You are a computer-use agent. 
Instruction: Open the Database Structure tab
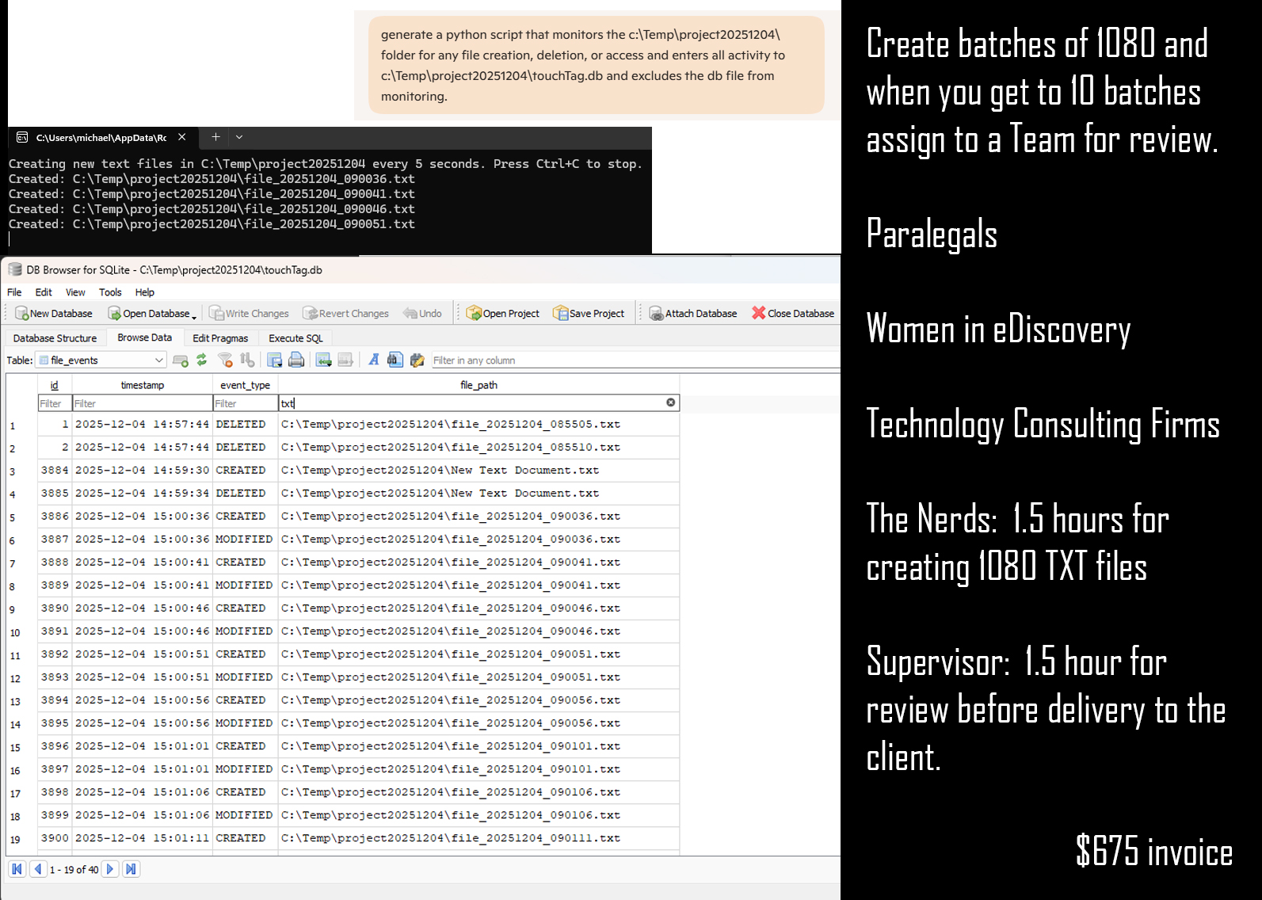click(x=55, y=338)
